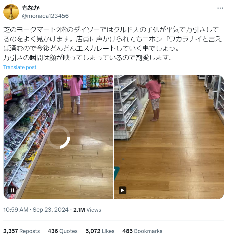
Task: Click the loading spinner on left video
Action: [x=58, y=137]
